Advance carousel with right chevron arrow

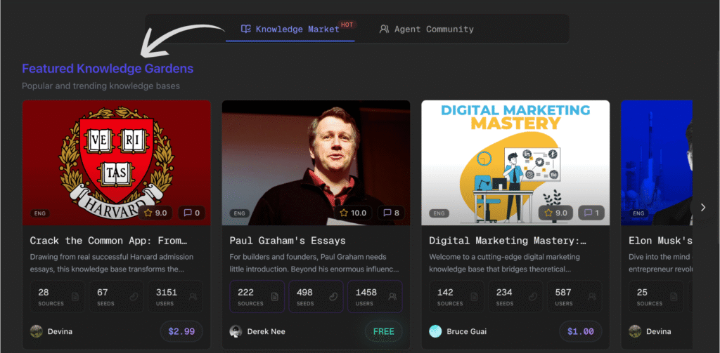pyautogui.click(x=703, y=208)
